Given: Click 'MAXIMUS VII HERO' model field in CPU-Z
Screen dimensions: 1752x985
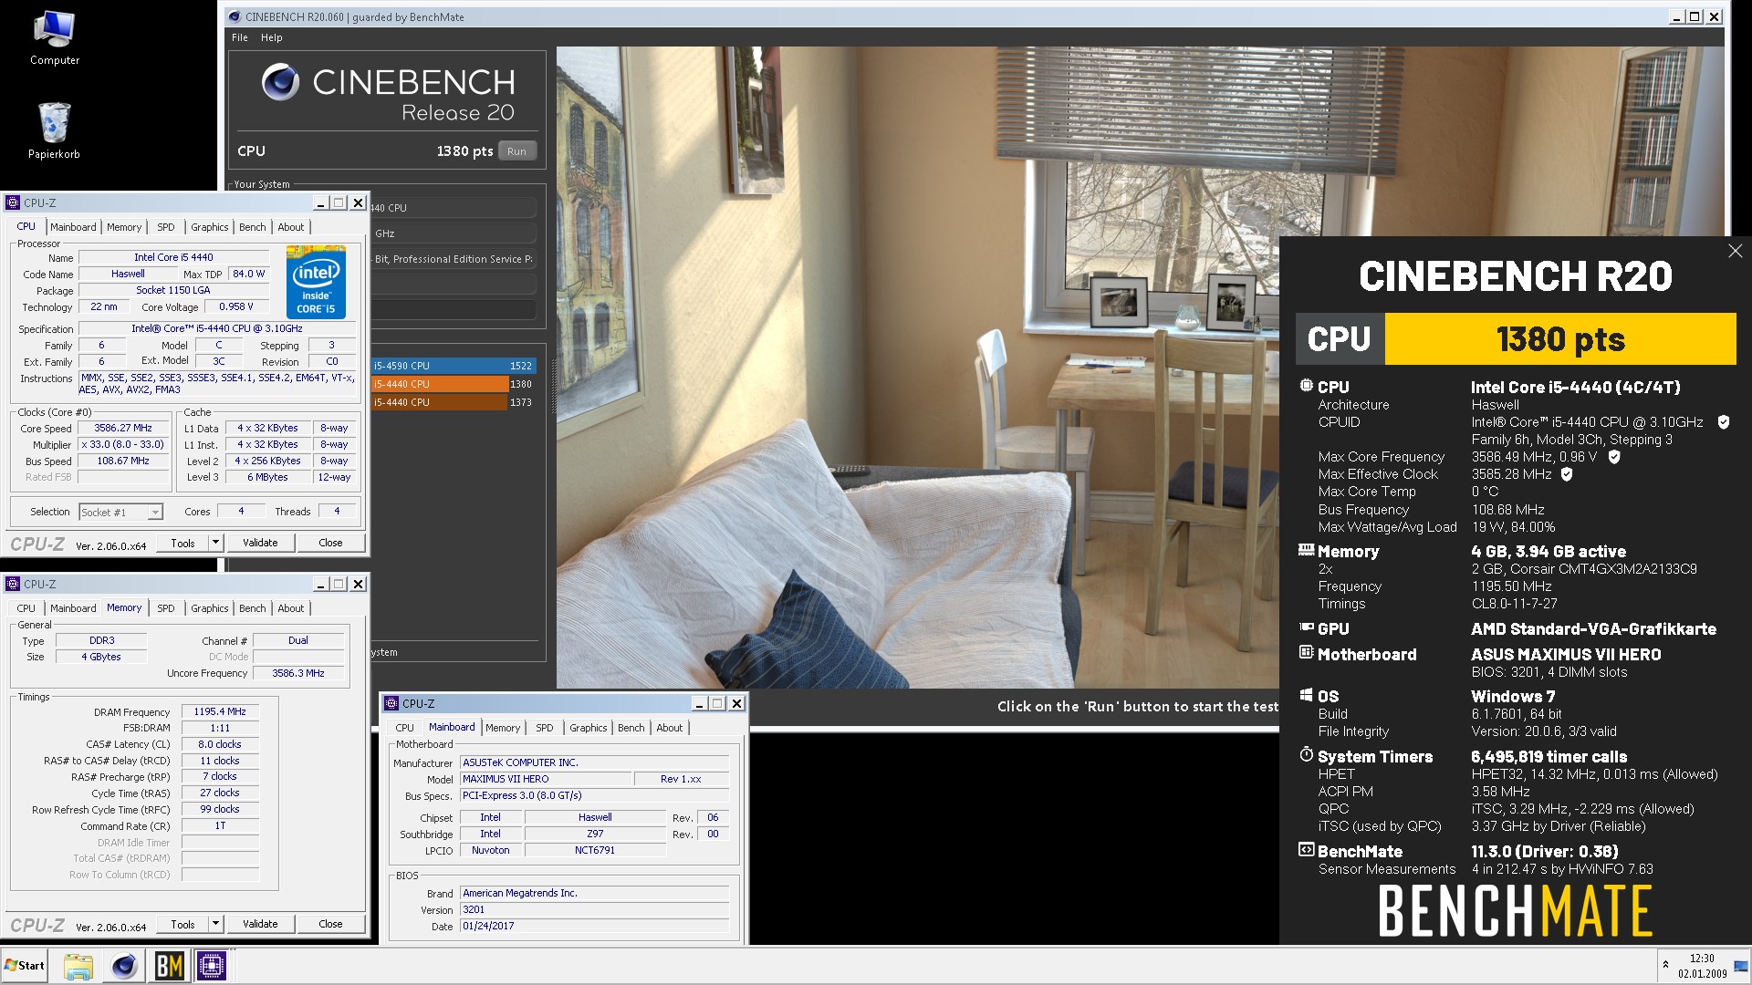Looking at the screenshot, I should tap(546, 779).
